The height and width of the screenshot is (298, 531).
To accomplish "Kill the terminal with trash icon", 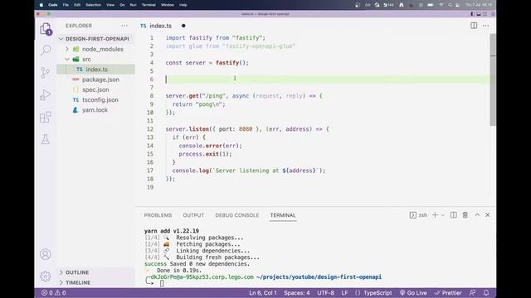I will 465,215.
